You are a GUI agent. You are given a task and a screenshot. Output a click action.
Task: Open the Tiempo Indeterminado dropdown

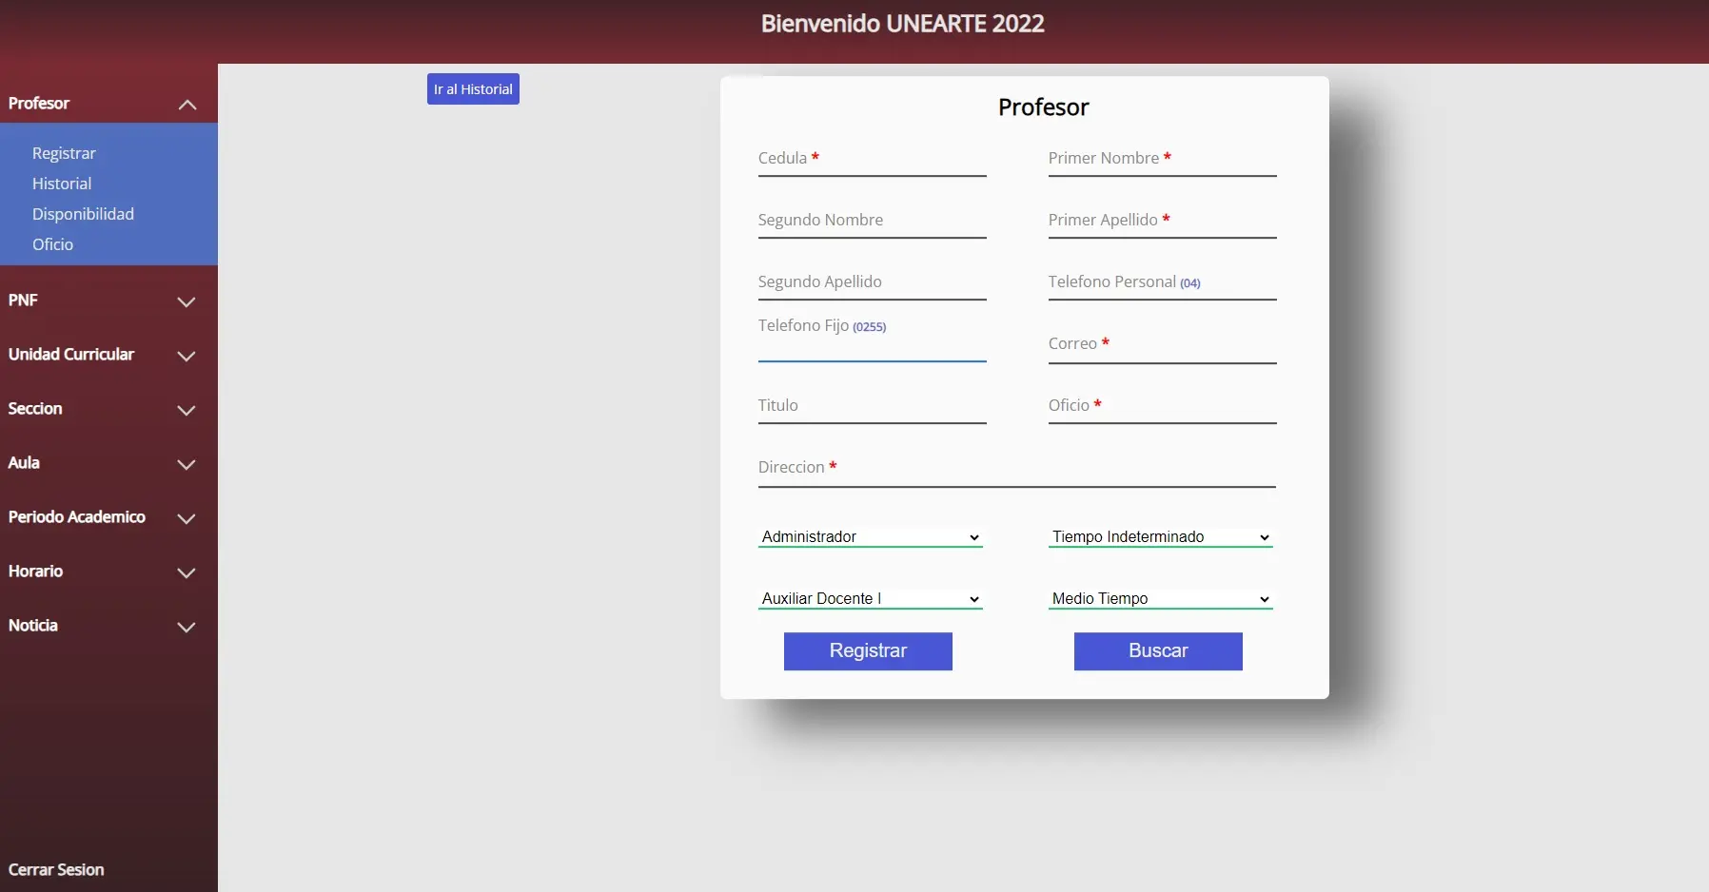(1161, 537)
